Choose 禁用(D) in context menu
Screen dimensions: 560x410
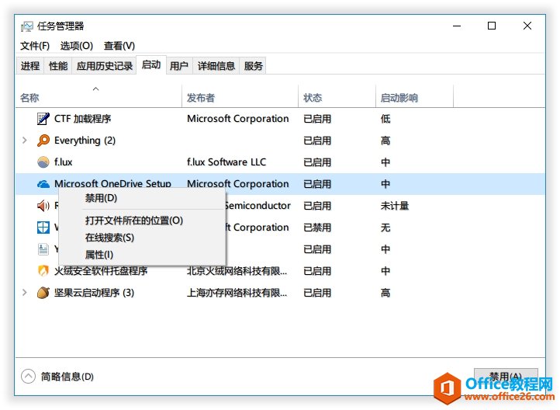pos(142,198)
